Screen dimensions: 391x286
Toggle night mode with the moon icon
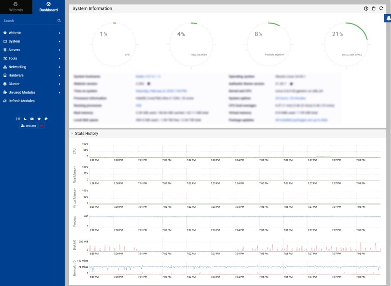tap(25, 119)
